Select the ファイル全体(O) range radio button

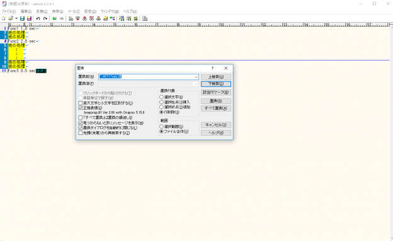click(x=162, y=131)
